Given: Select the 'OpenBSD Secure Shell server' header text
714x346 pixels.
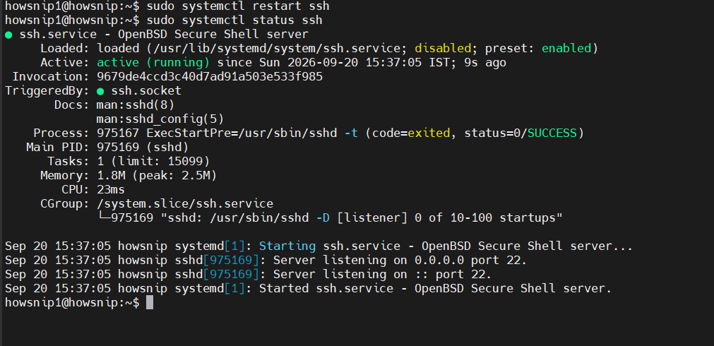Looking at the screenshot, I should point(213,35).
